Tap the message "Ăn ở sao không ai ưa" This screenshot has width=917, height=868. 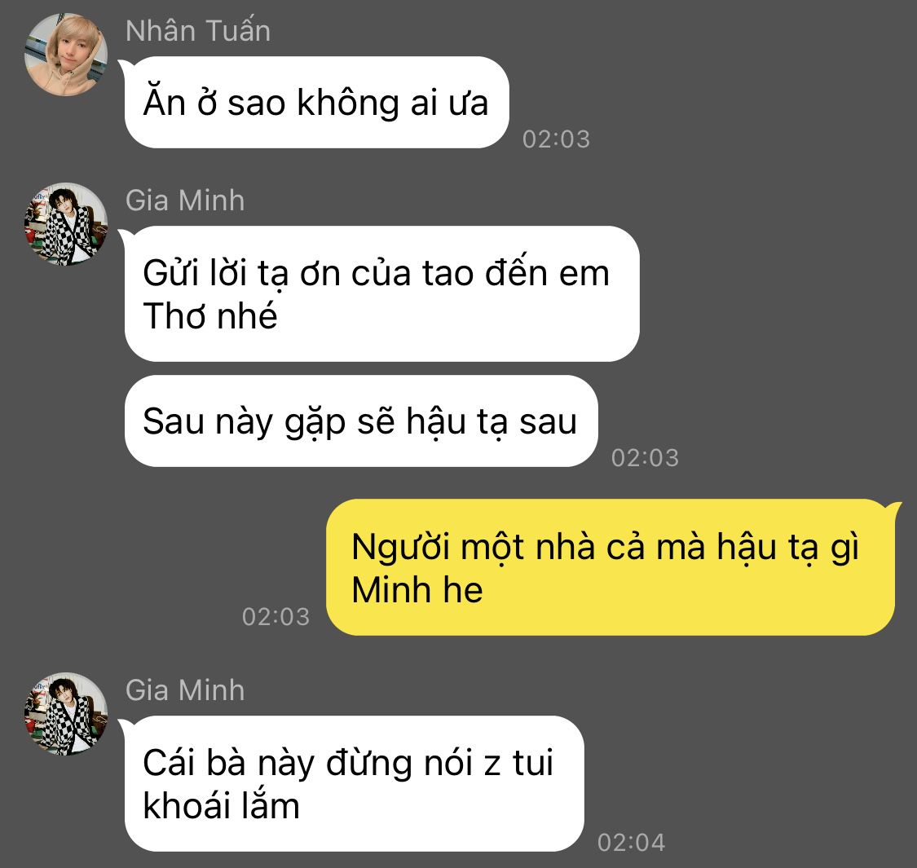coord(316,103)
